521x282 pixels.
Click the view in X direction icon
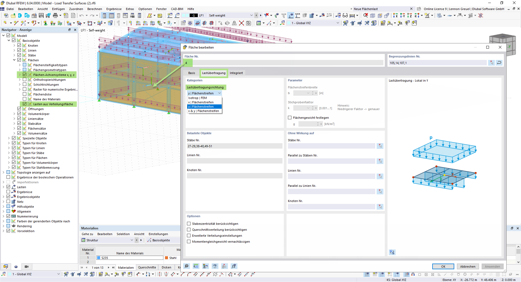395,15
